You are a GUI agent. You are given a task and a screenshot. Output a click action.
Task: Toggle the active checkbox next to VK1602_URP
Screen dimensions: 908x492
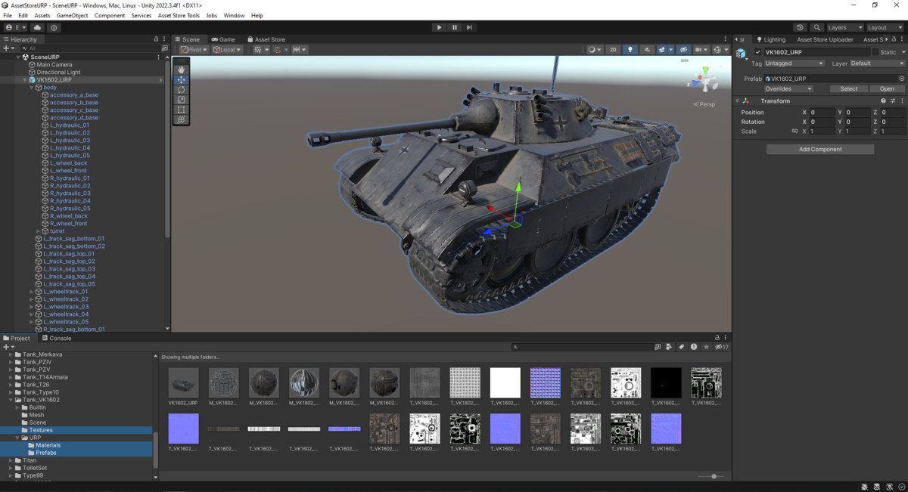coord(758,52)
